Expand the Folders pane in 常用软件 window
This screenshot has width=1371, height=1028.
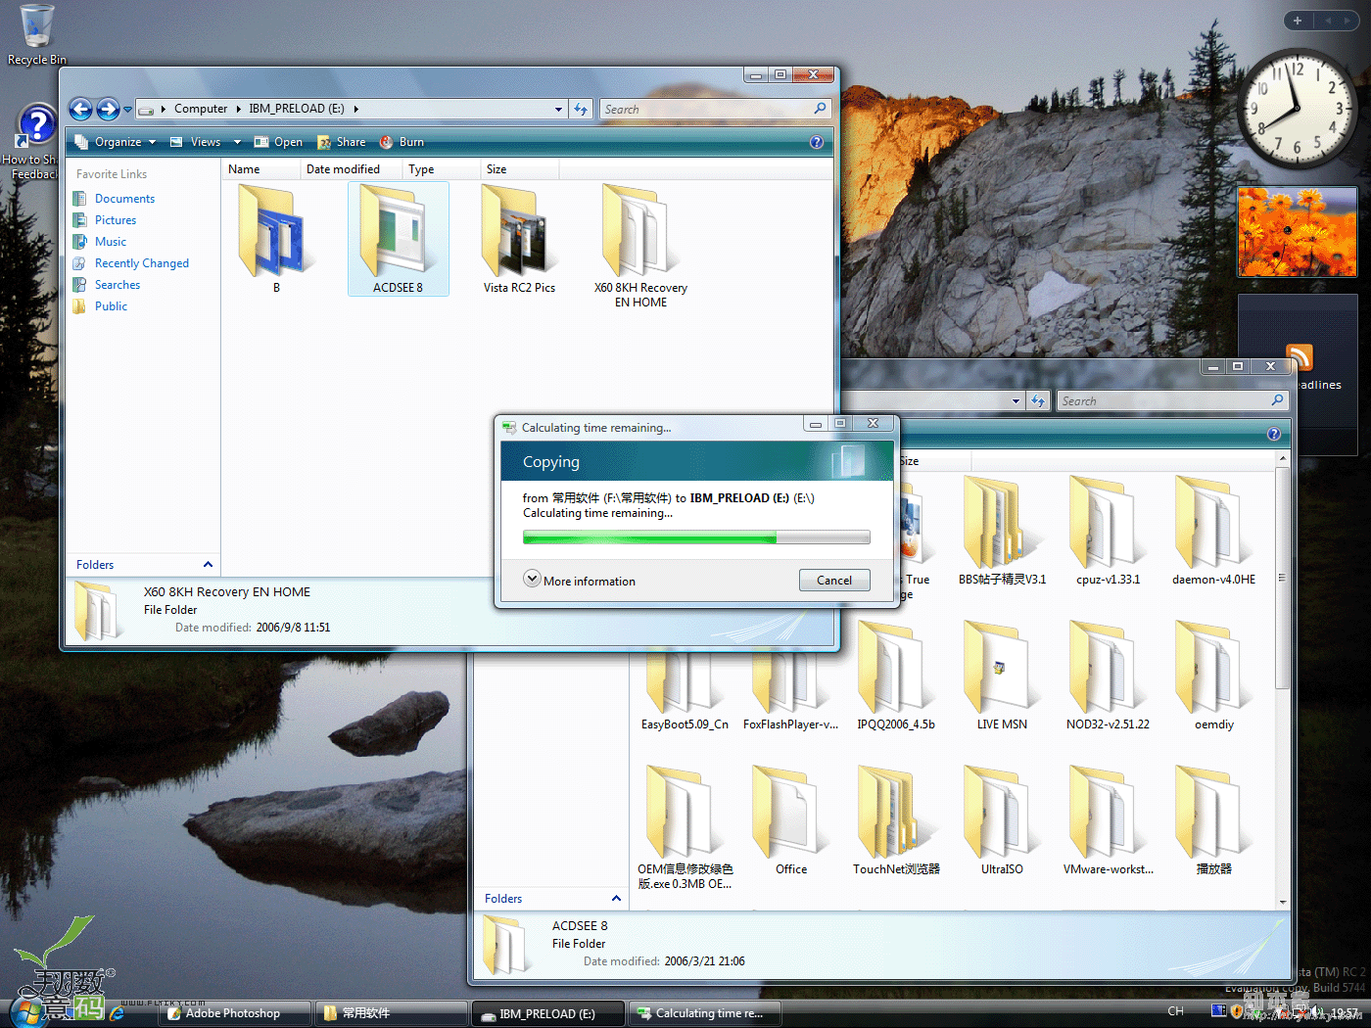pyautogui.click(x=616, y=899)
